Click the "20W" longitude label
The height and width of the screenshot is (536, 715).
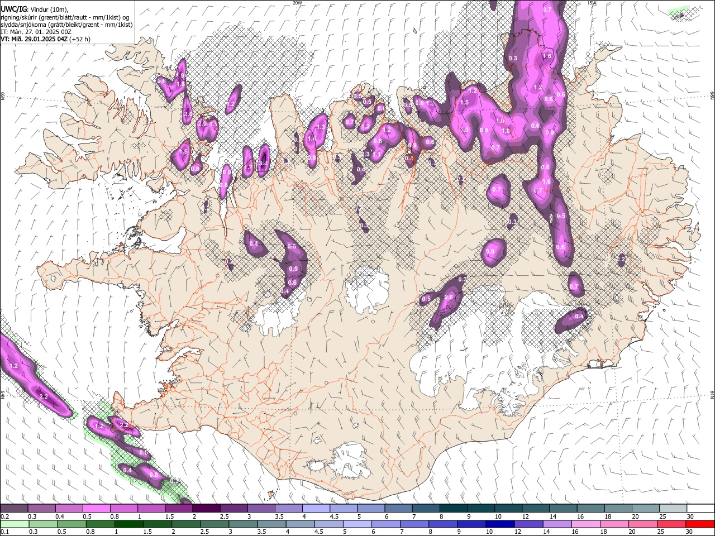(x=297, y=3)
